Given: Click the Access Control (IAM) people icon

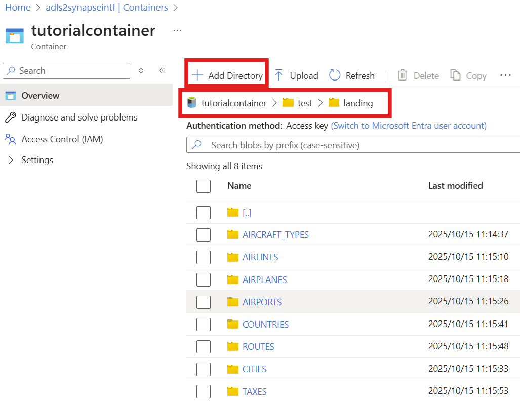Looking at the screenshot, I should 11,139.
